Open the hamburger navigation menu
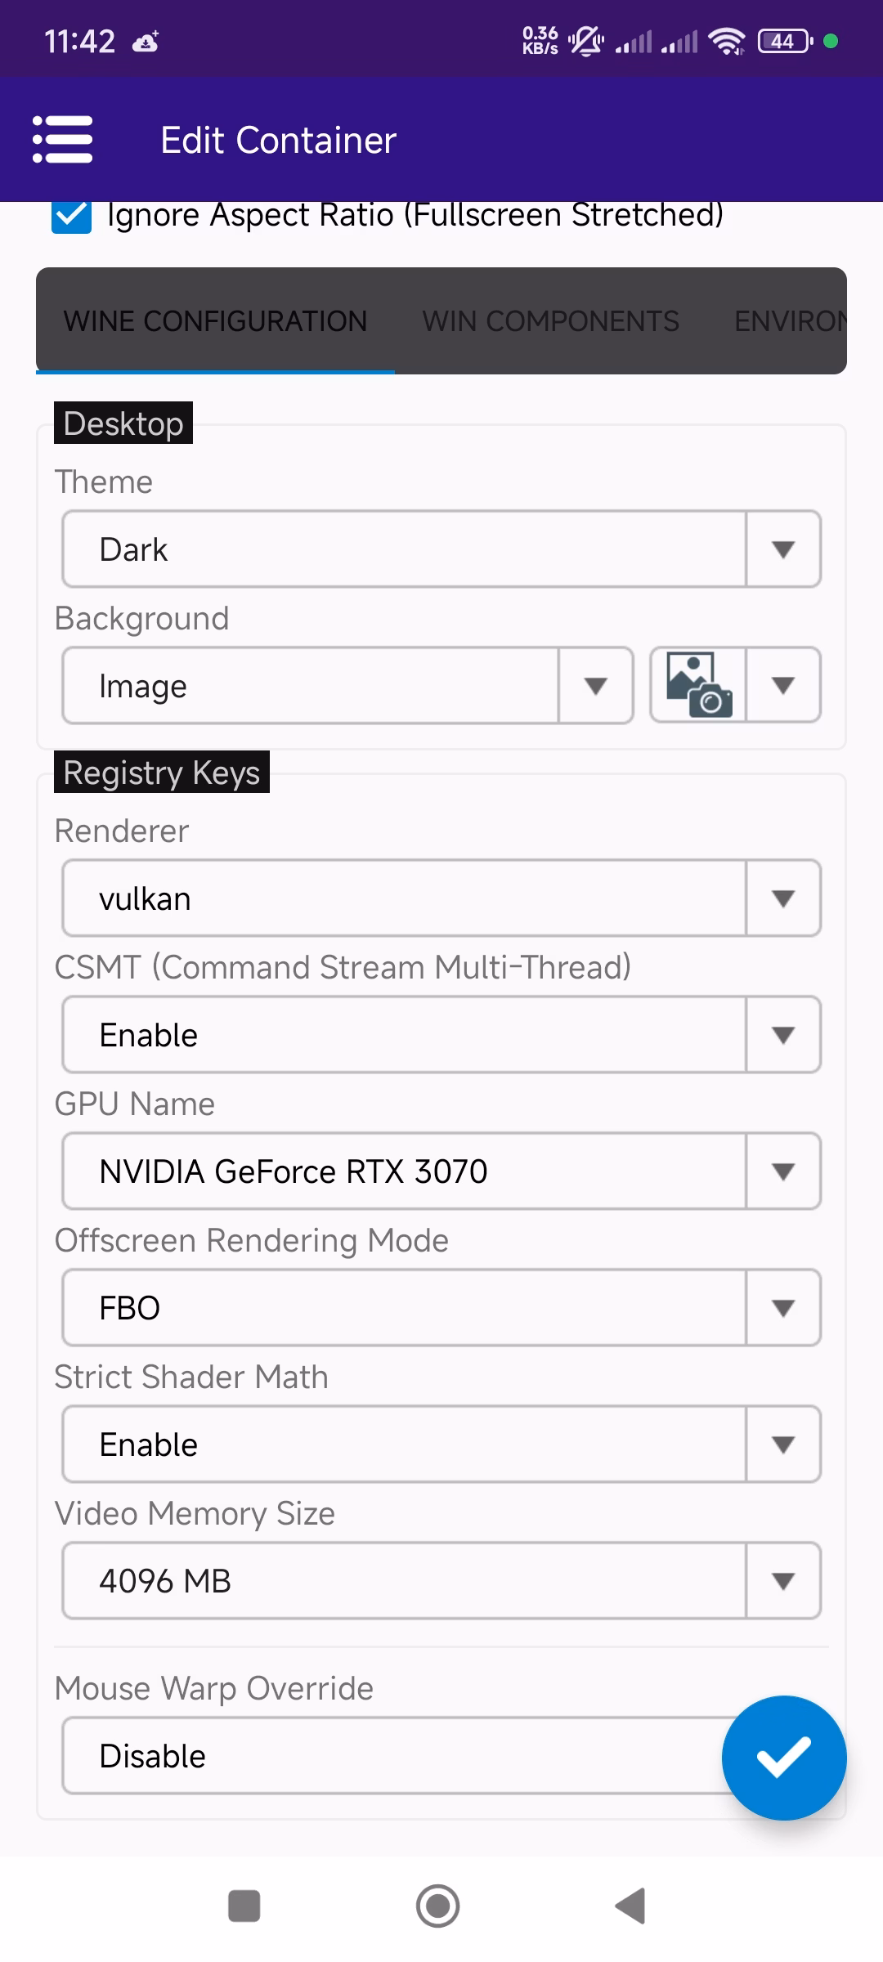This screenshot has height=1962, width=883. (63, 140)
